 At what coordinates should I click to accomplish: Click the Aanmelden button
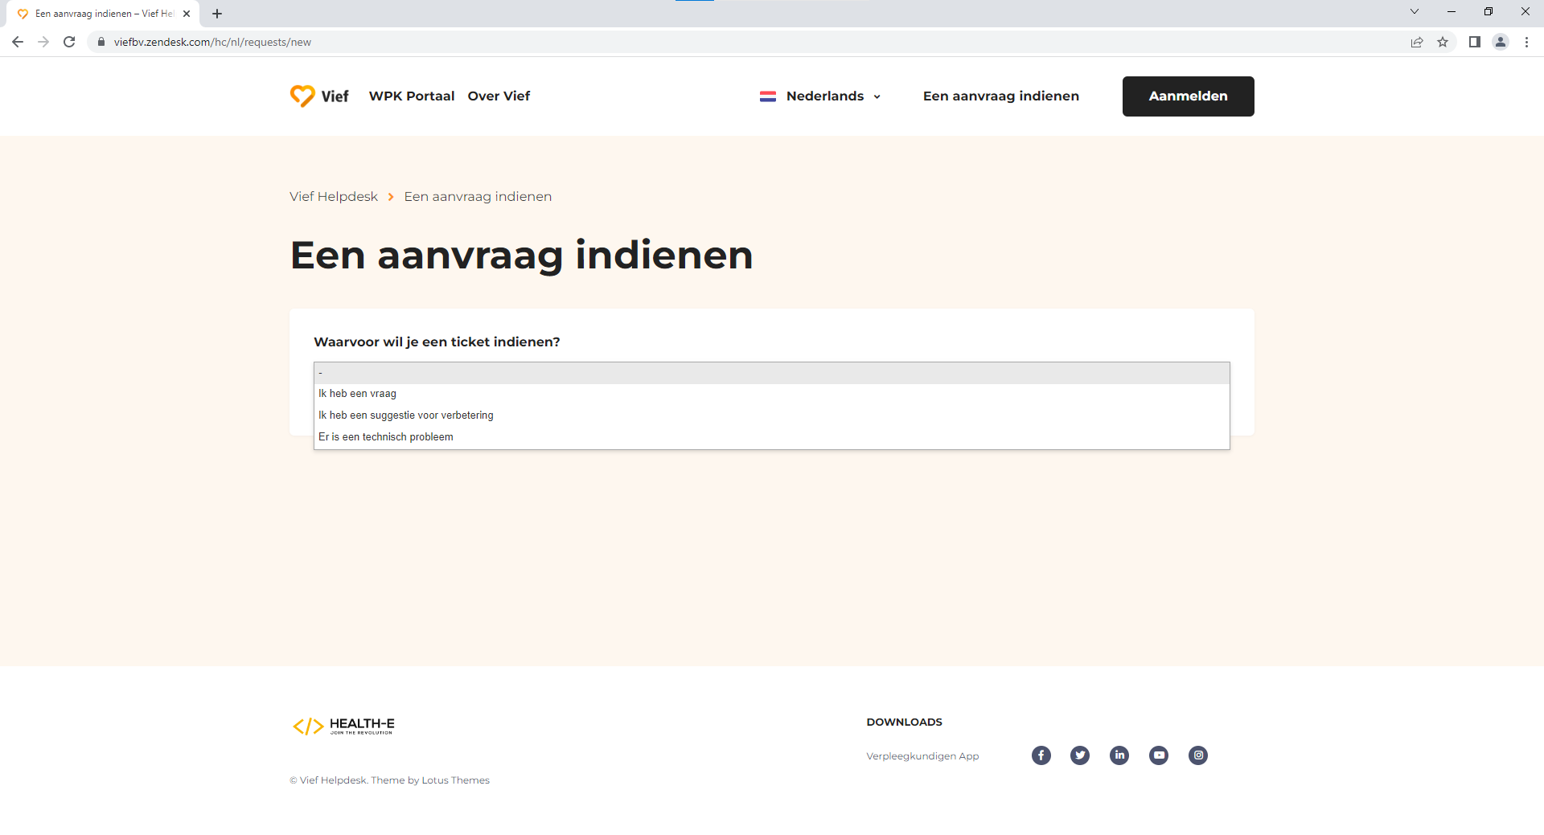tap(1188, 96)
